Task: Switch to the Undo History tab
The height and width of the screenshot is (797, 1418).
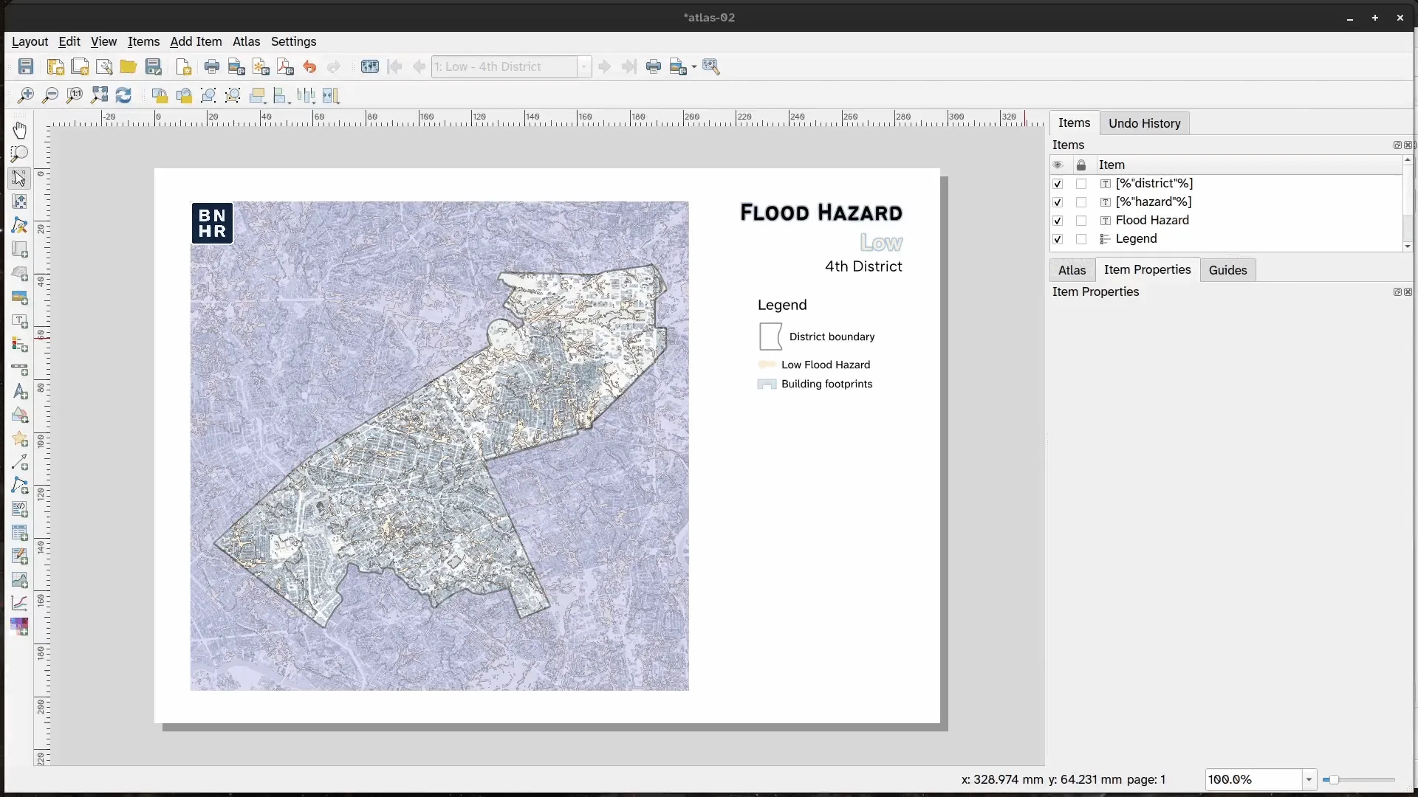Action: (x=1144, y=123)
